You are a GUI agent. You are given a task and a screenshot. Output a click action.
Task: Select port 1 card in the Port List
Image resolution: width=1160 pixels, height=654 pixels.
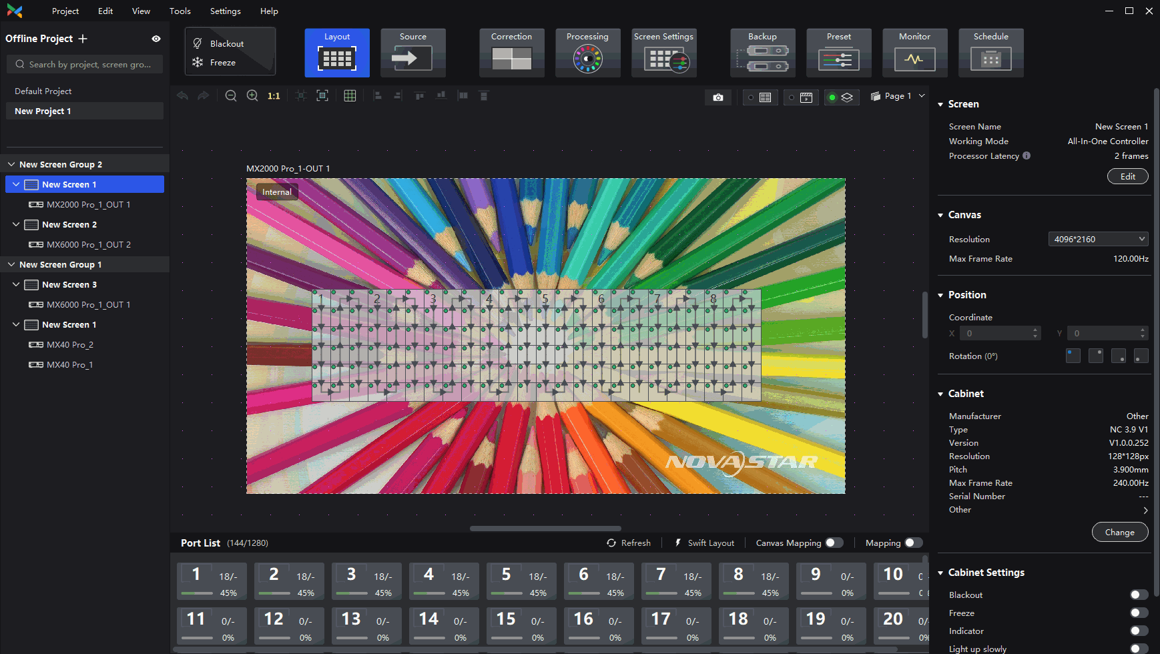(212, 581)
